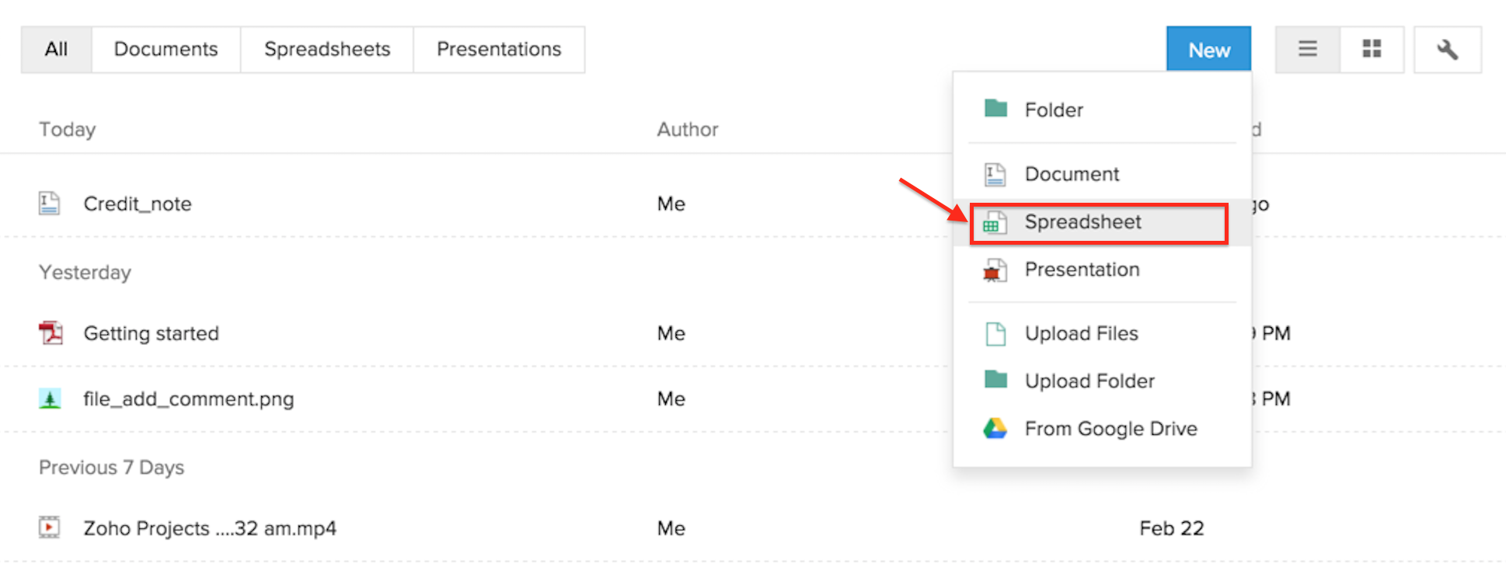Screen dimensions: 1506x564
Task: Click the Getting started PDF icon
Action: click(x=51, y=333)
